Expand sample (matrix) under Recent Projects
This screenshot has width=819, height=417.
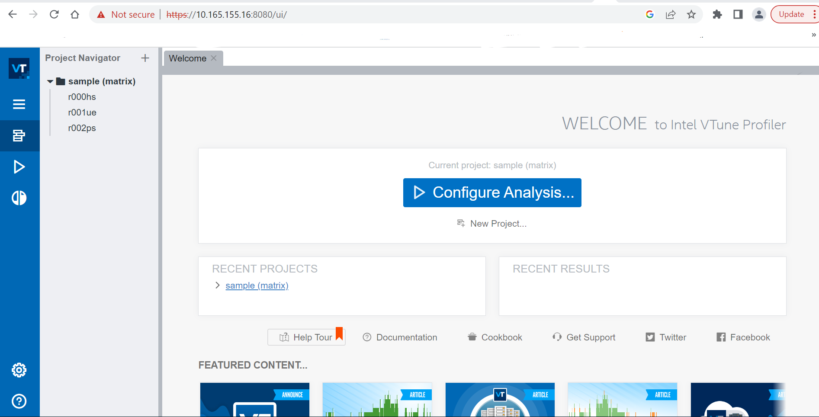click(217, 285)
